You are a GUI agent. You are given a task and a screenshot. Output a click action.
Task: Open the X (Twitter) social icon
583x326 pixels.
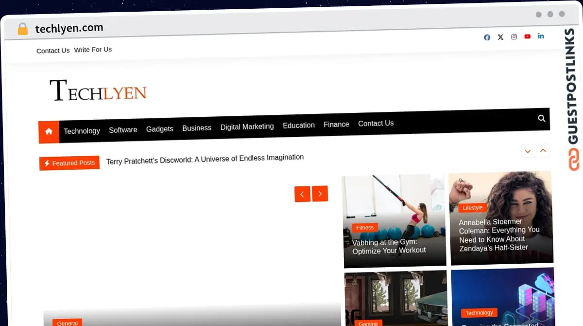500,37
